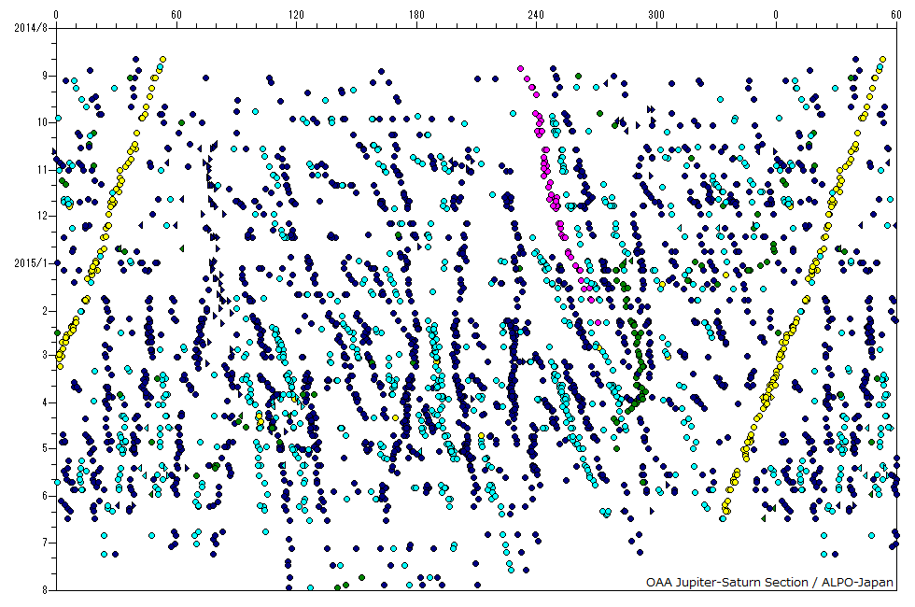Click month label 5 on the left axis

coord(45,449)
